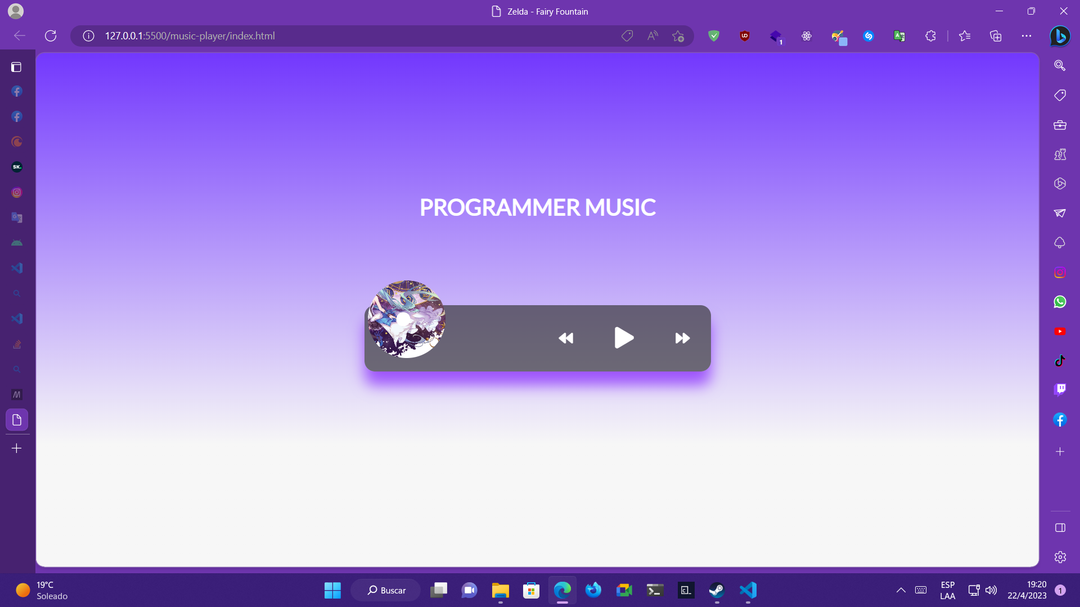1080x607 pixels.
Task: Switch to the M logo tab
Action: (17, 395)
